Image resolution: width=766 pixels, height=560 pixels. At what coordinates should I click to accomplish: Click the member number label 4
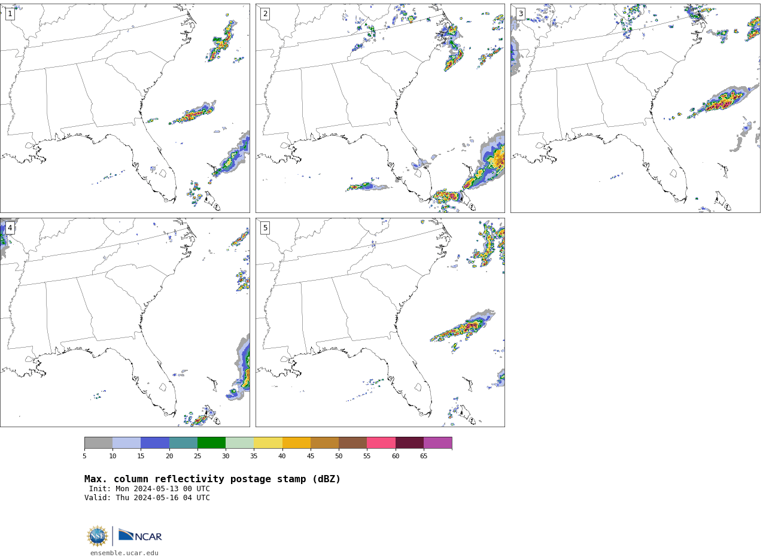click(x=10, y=228)
